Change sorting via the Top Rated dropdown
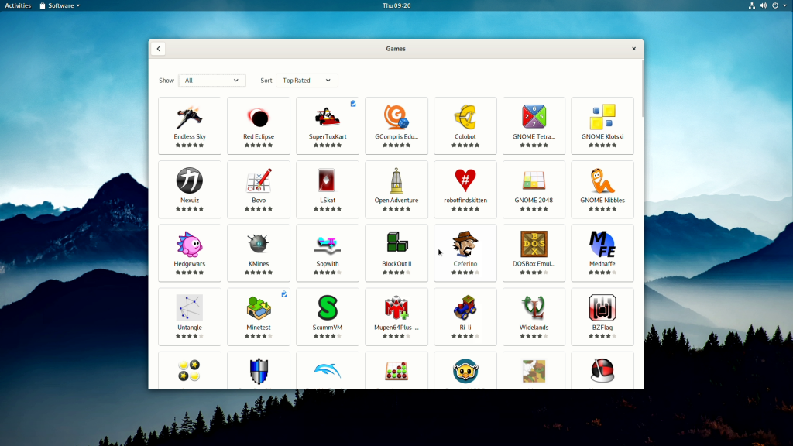Viewport: 793px width, 446px height. (307, 80)
